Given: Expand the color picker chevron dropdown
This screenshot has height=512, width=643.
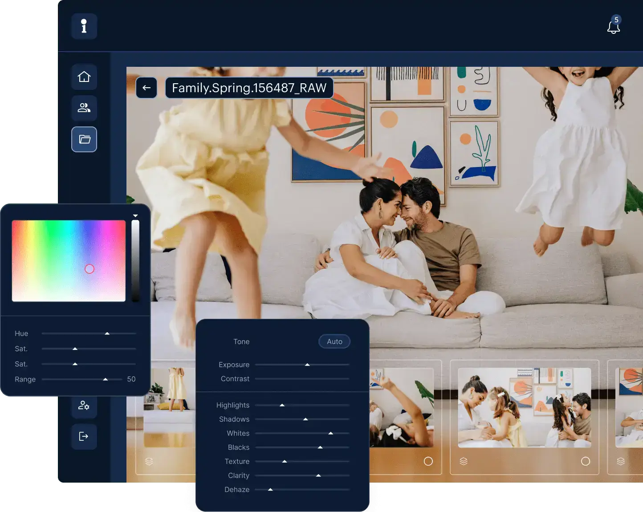Looking at the screenshot, I should click(135, 215).
